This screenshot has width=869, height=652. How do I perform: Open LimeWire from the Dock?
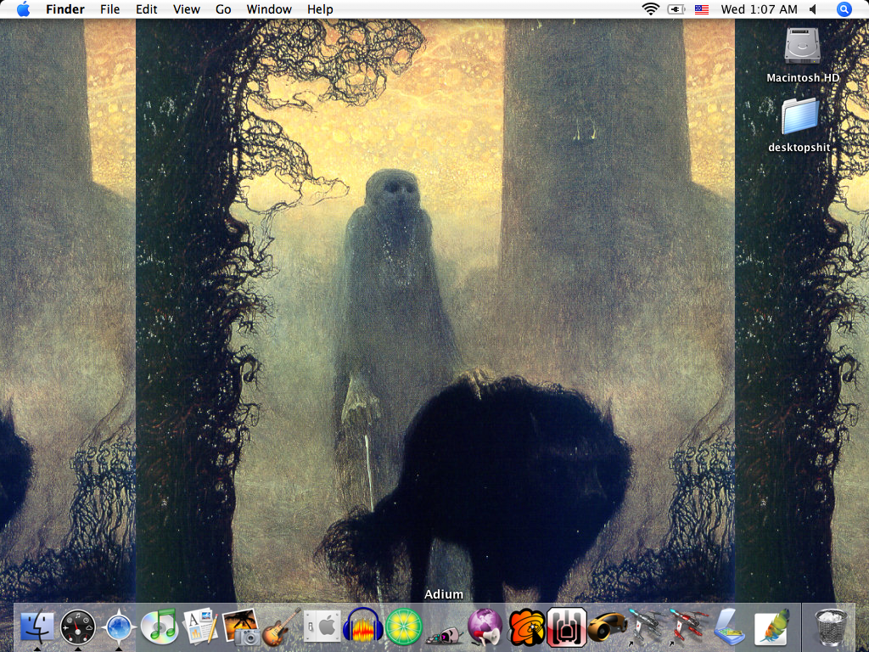click(403, 627)
